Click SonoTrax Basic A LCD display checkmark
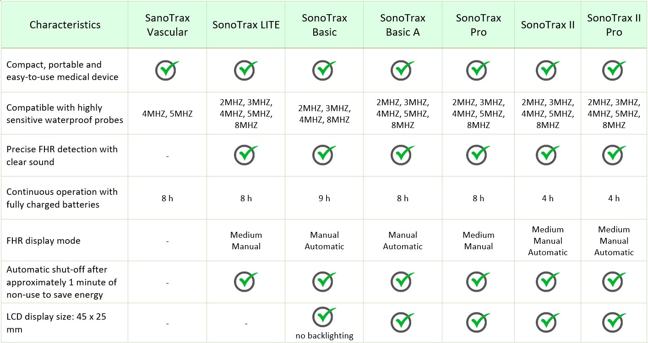The height and width of the screenshot is (343, 648). pos(403,322)
